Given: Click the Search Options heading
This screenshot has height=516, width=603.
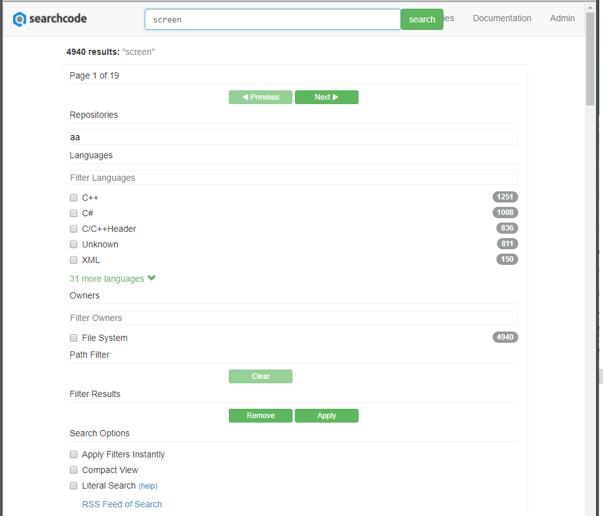Looking at the screenshot, I should coord(100,433).
